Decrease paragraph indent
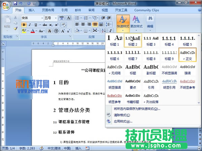 103,18
